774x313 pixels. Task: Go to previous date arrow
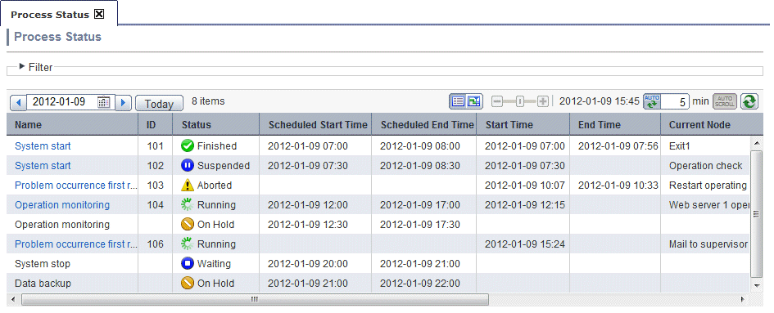[18, 102]
